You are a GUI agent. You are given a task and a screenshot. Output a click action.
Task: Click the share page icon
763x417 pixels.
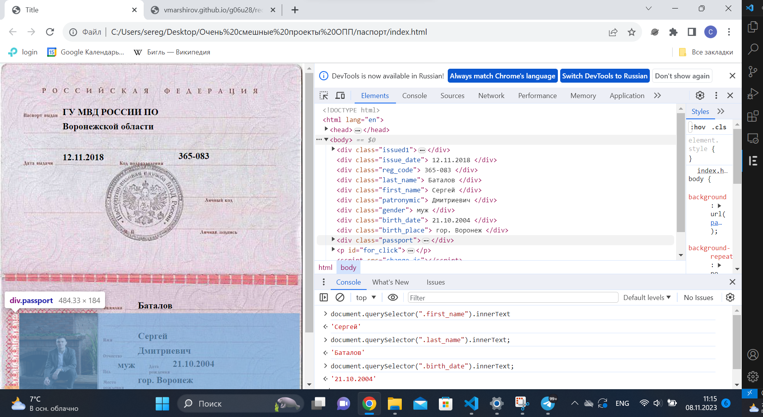(613, 32)
